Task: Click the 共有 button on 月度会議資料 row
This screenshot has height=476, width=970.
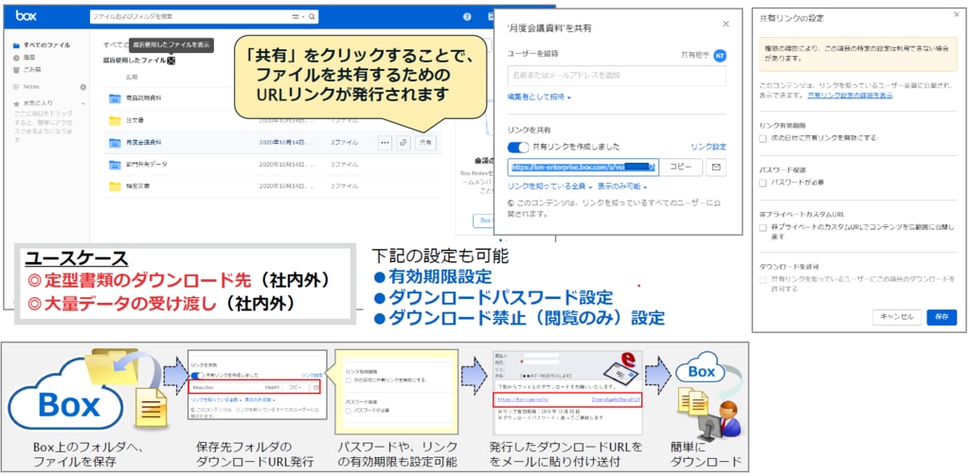Action: (x=425, y=143)
